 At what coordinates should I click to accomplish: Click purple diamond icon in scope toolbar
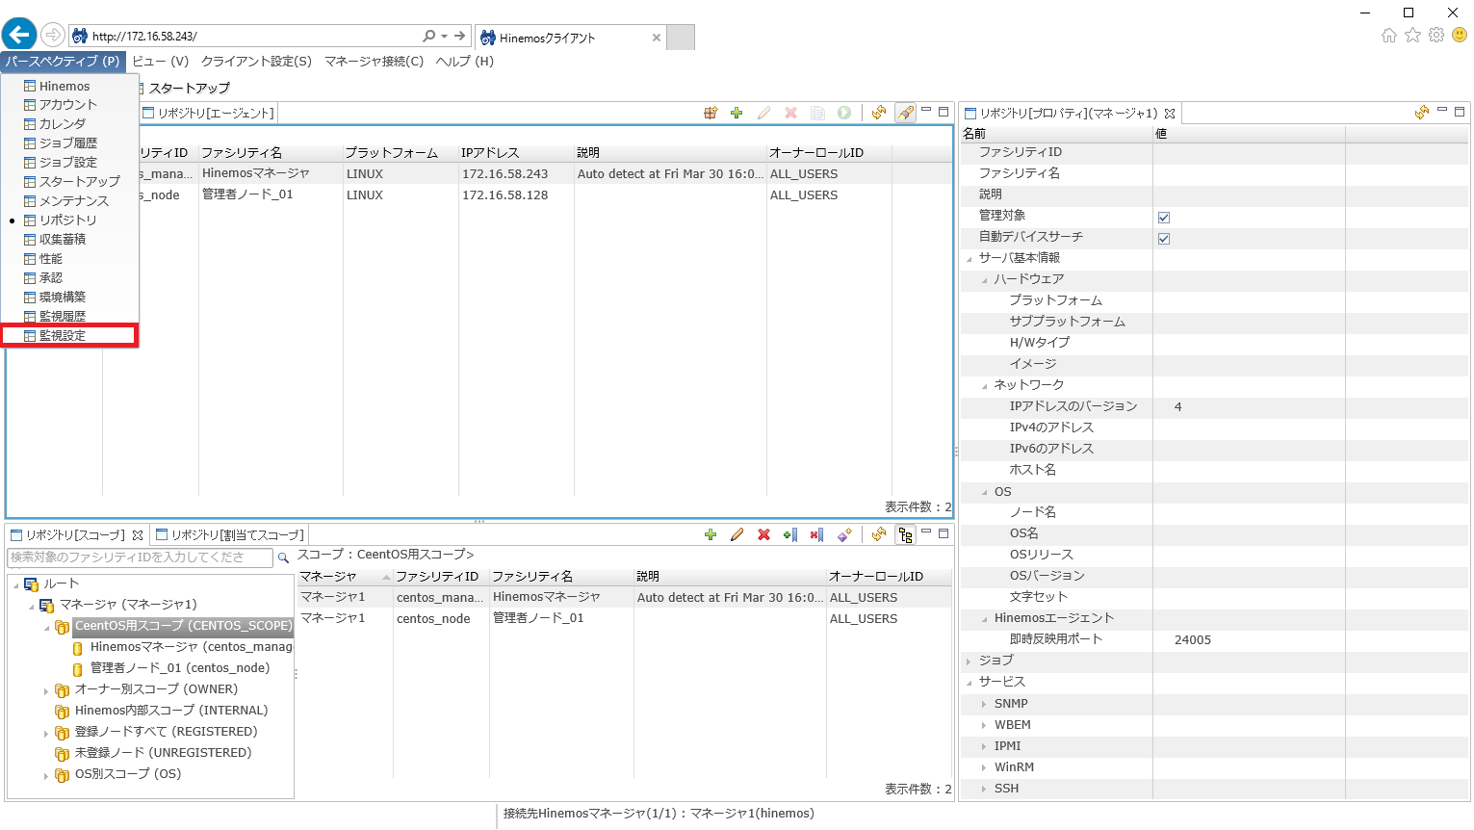844,534
